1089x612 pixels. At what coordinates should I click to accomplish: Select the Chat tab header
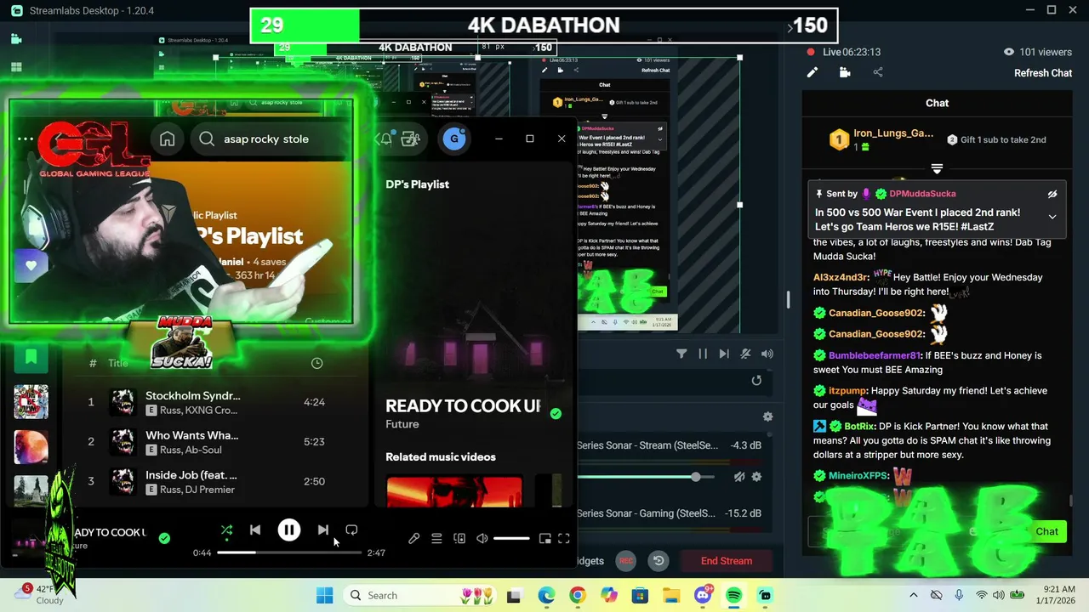[x=937, y=103]
